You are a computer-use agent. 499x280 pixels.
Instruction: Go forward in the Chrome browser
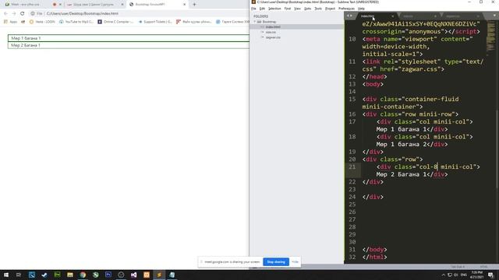[x=14, y=13]
